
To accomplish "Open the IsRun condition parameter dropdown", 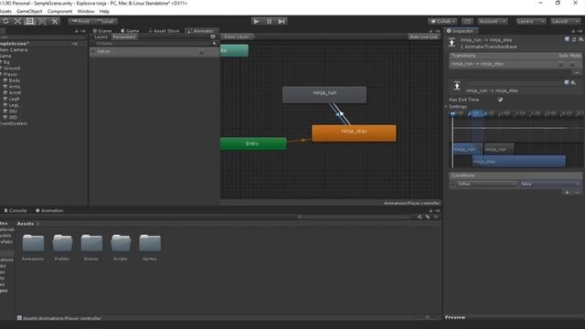I will (486, 184).
